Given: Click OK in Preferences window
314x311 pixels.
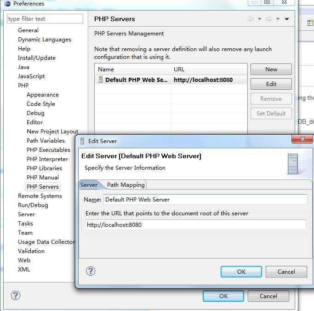Looking at the screenshot, I should click(x=223, y=296).
